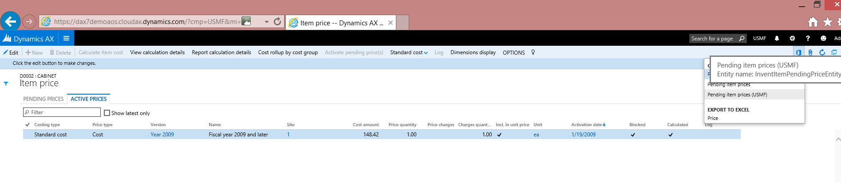
Task: Toggle the select-all checkmark in the grid header
Action: click(x=28, y=125)
